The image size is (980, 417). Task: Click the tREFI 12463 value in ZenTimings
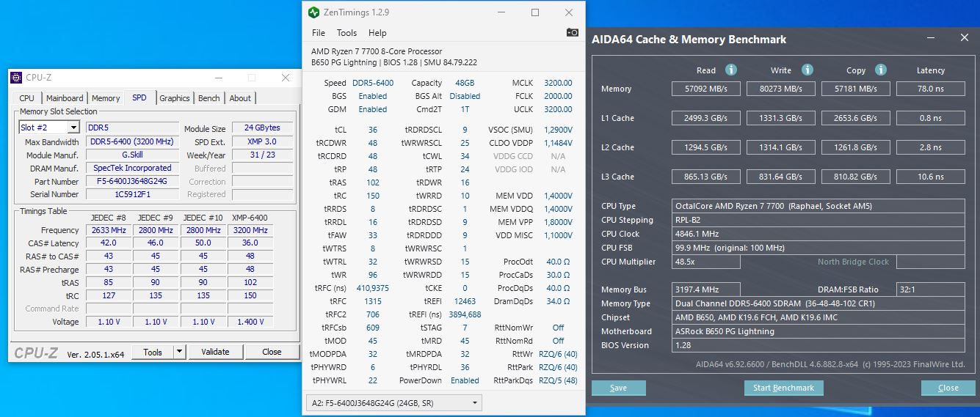pyautogui.click(x=465, y=301)
